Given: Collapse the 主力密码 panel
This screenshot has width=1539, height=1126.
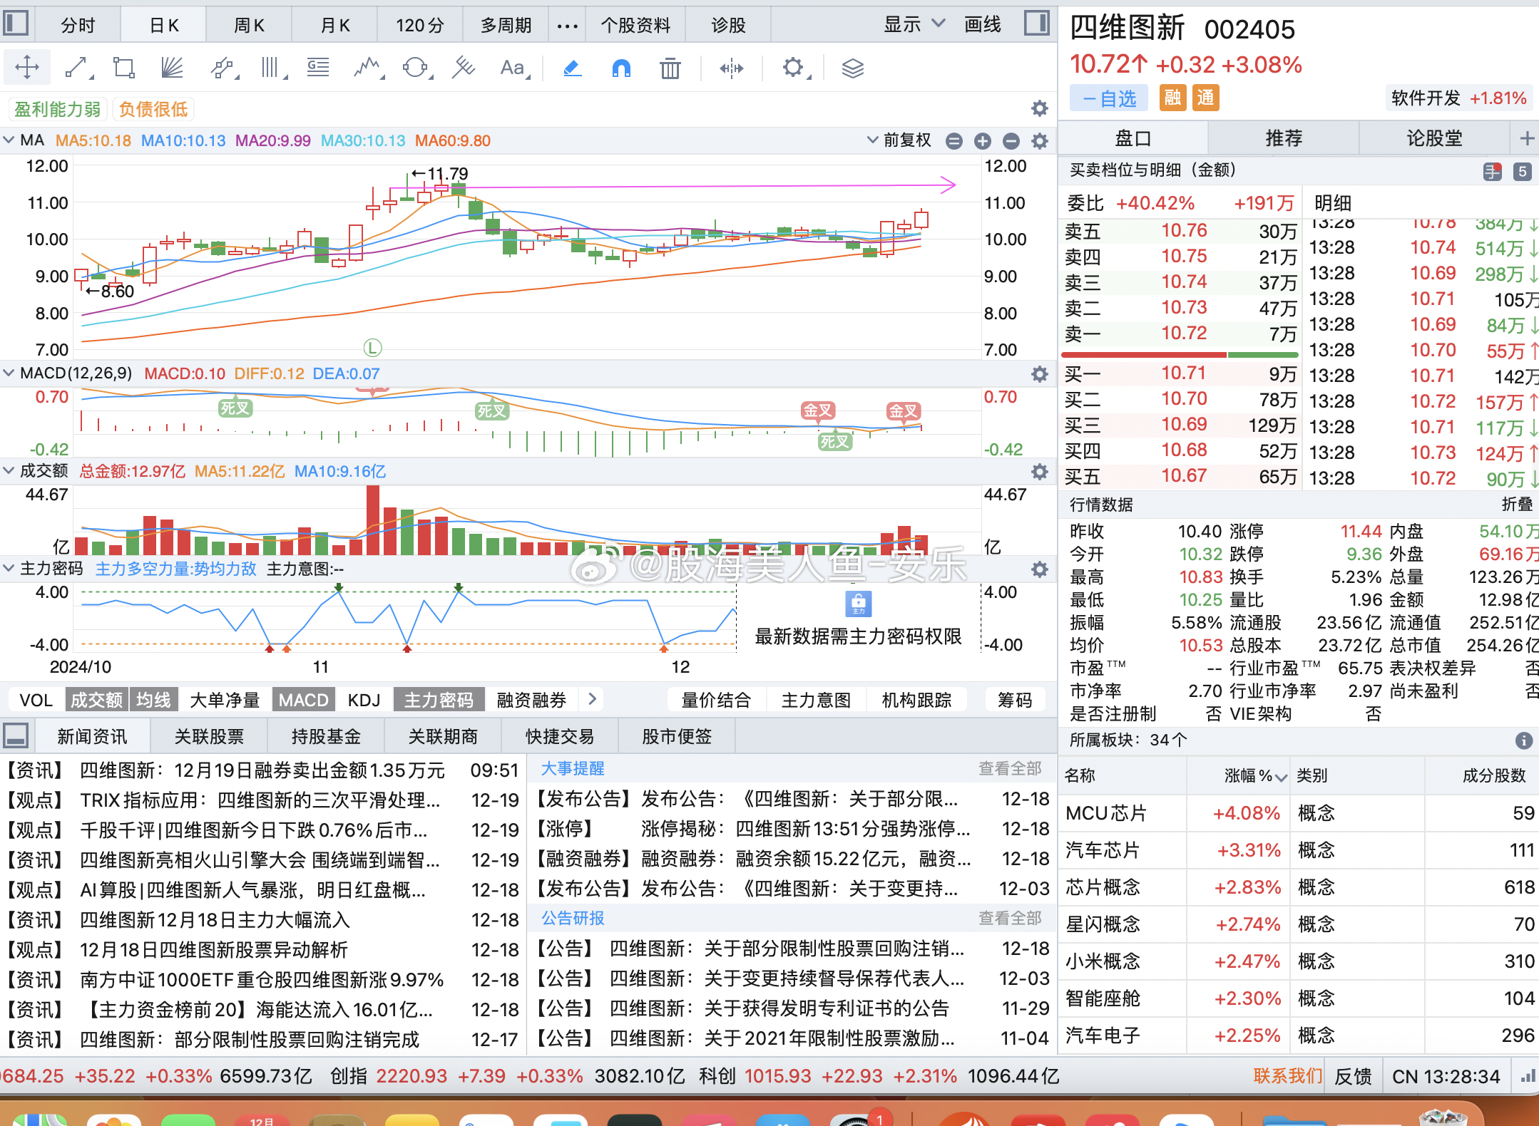Looking at the screenshot, I should [9, 568].
